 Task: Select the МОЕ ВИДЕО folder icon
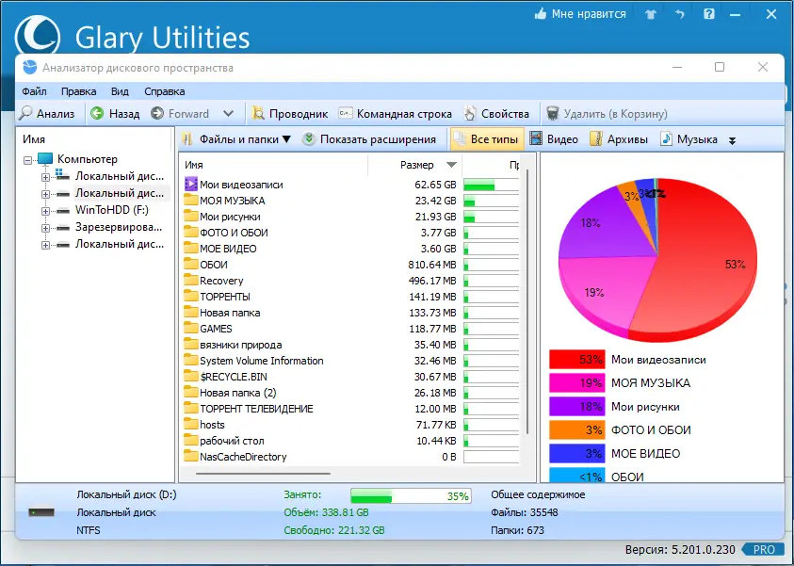coord(191,248)
